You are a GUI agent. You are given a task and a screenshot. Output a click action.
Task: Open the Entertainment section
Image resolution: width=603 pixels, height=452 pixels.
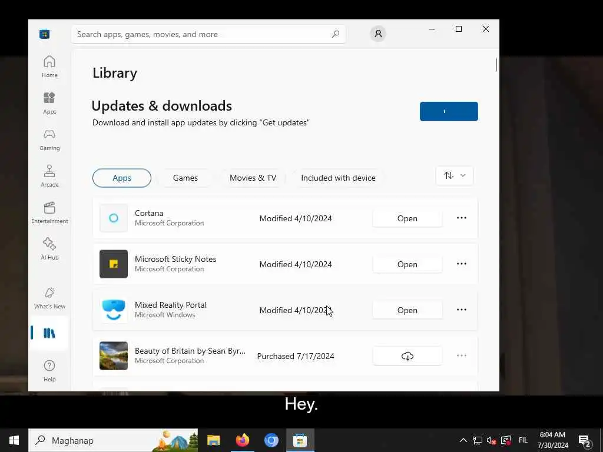[x=49, y=212]
